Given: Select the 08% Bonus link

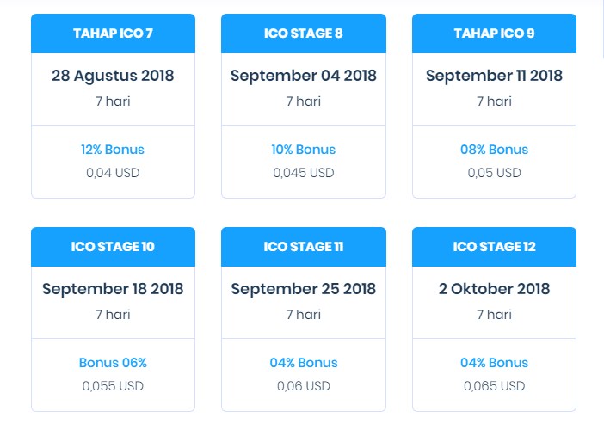Looking at the screenshot, I should [x=494, y=150].
